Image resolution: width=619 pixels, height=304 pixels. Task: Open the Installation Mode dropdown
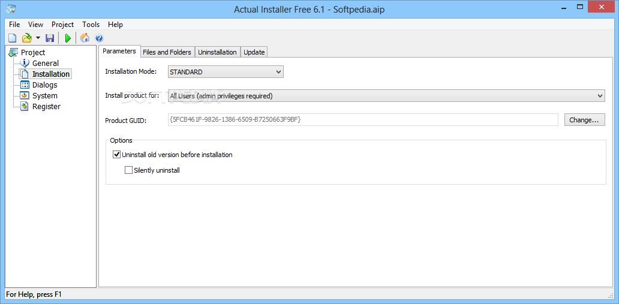[226, 72]
